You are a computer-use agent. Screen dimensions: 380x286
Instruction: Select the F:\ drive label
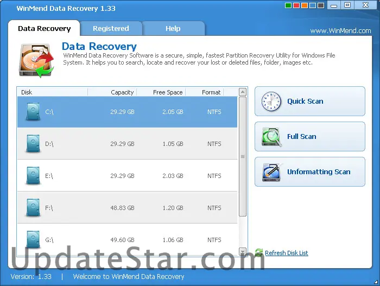click(x=49, y=208)
